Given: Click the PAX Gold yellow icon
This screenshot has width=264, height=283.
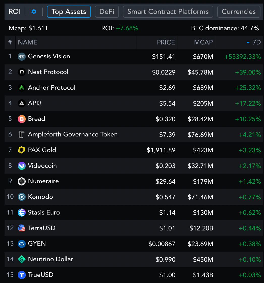Looking at the screenshot, I should pyautogui.click(x=22, y=150).
